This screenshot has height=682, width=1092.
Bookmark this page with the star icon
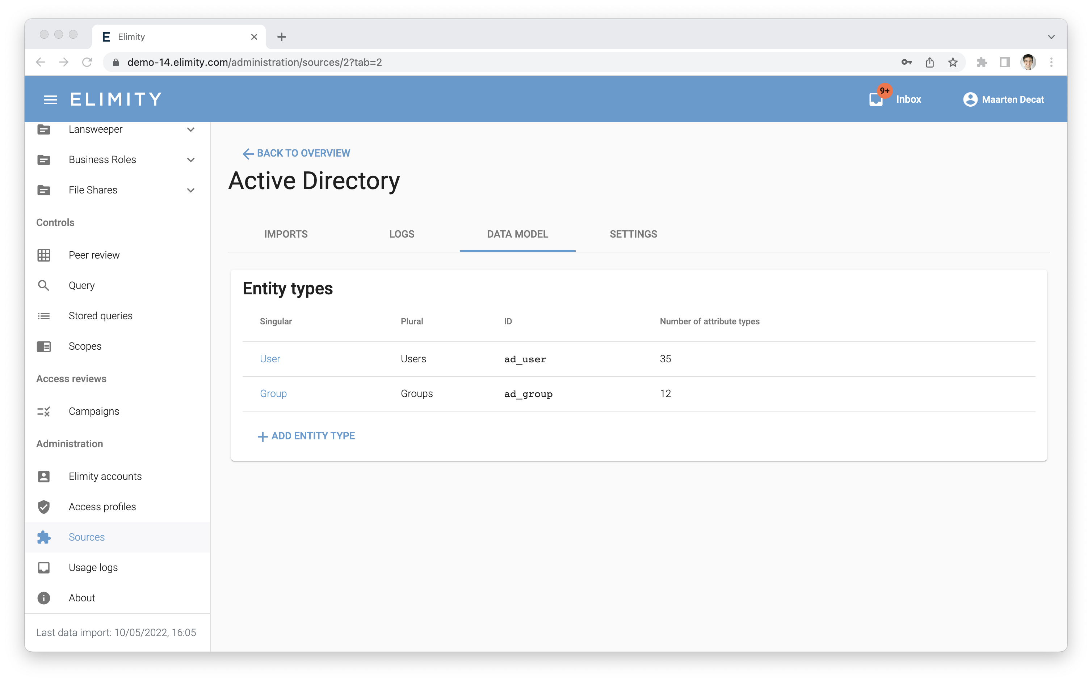coord(953,62)
